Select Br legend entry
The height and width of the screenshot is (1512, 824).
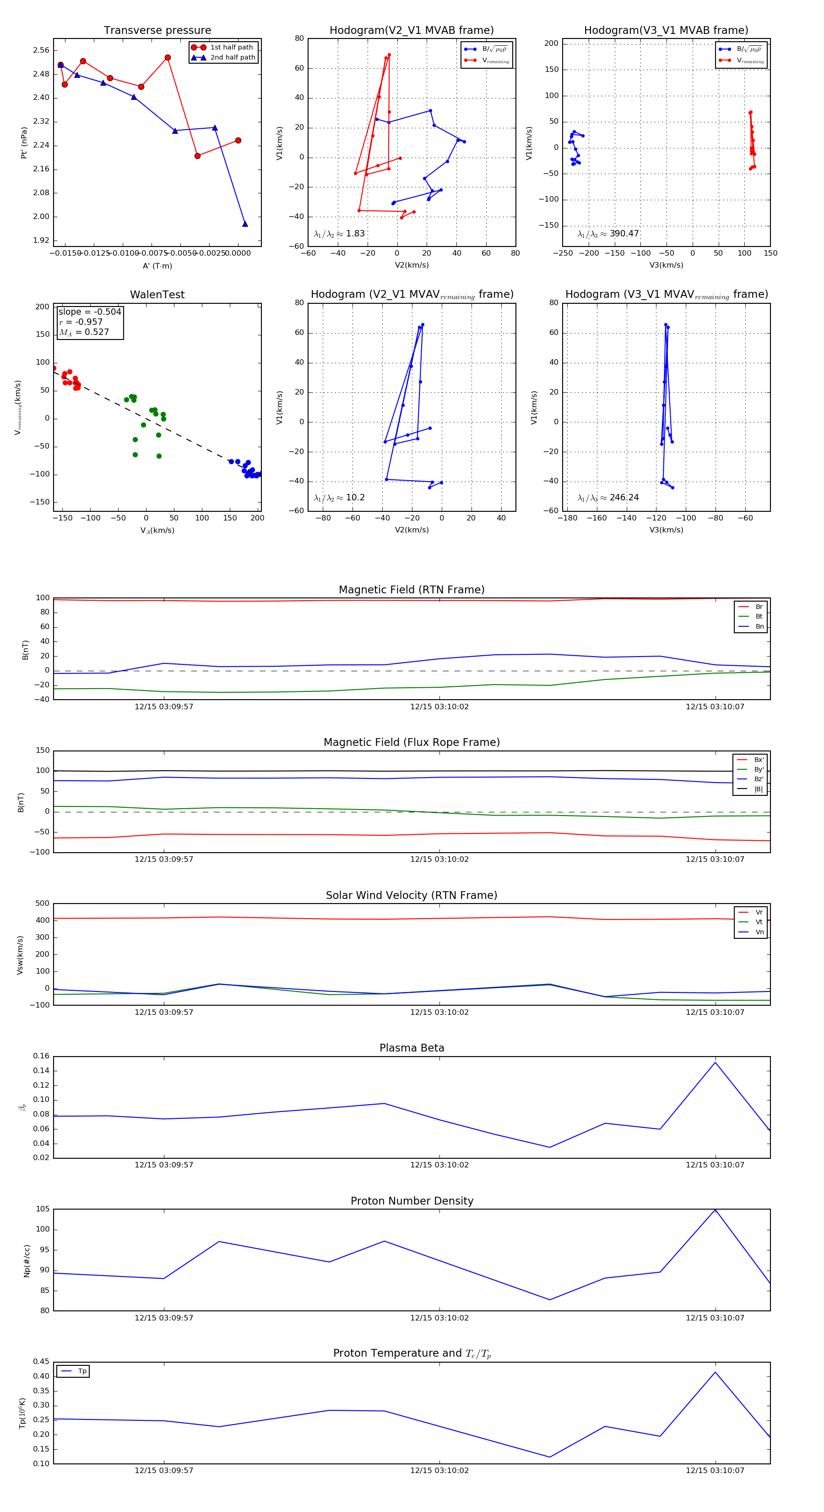point(751,607)
